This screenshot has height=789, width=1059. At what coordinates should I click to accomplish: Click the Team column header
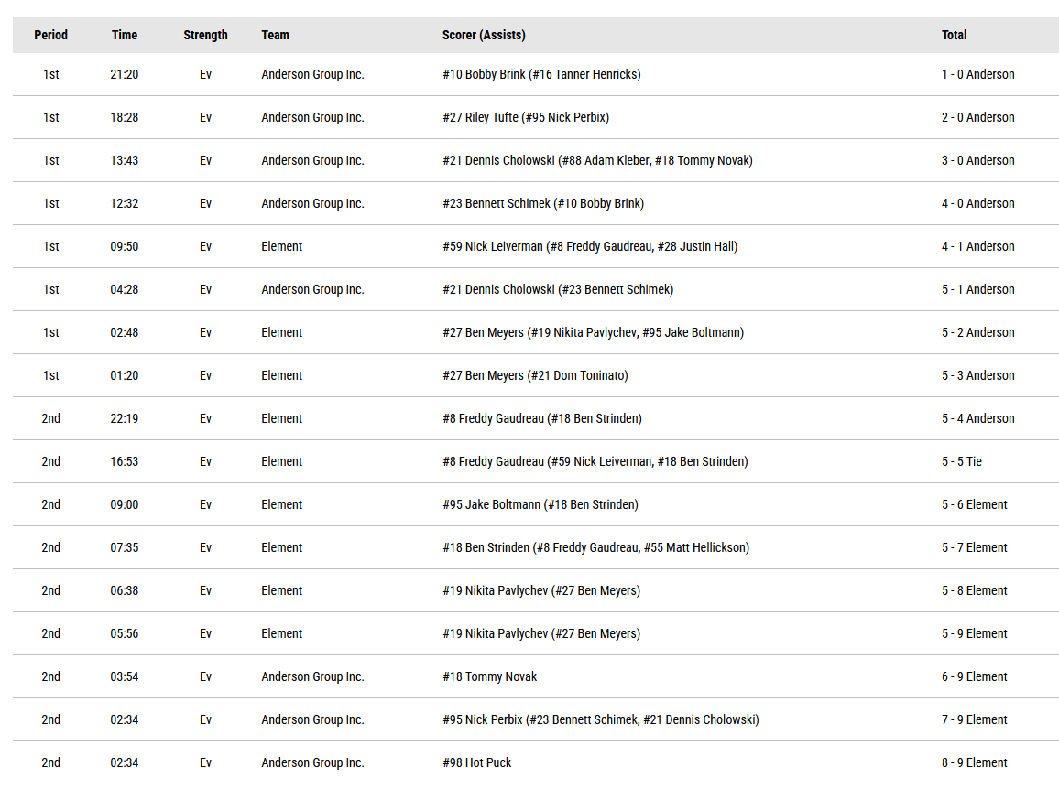[x=275, y=35]
